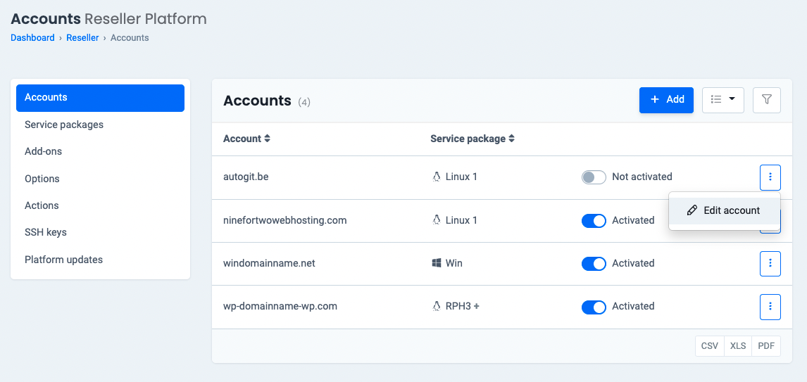807x382 pixels.
Task: Click the Windows logo beside Win package
Action: click(437, 263)
